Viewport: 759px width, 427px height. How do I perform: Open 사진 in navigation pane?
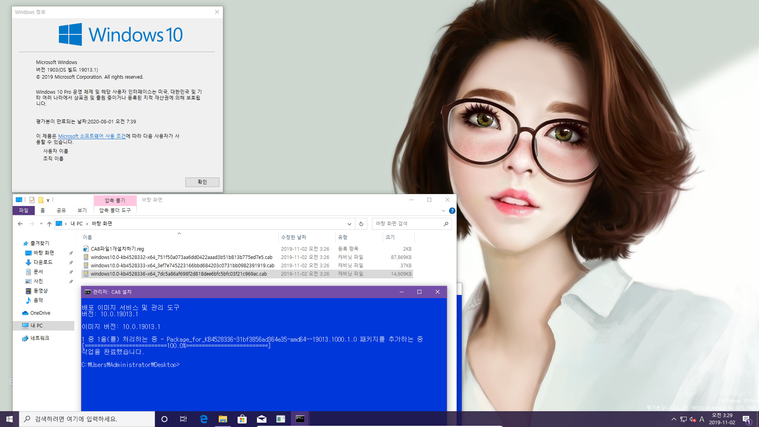click(x=38, y=281)
